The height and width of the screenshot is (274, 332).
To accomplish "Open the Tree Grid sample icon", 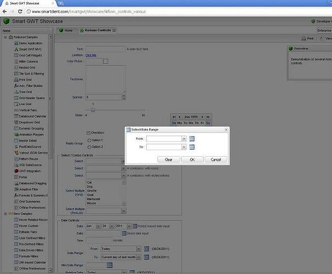I will (x=16, y=92).
